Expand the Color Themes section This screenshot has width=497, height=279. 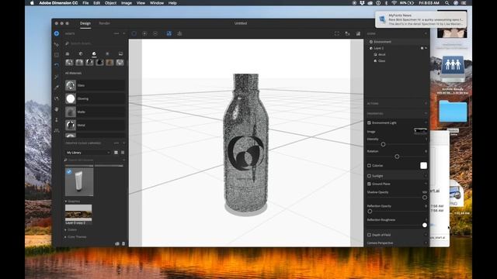tap(65, 236)
